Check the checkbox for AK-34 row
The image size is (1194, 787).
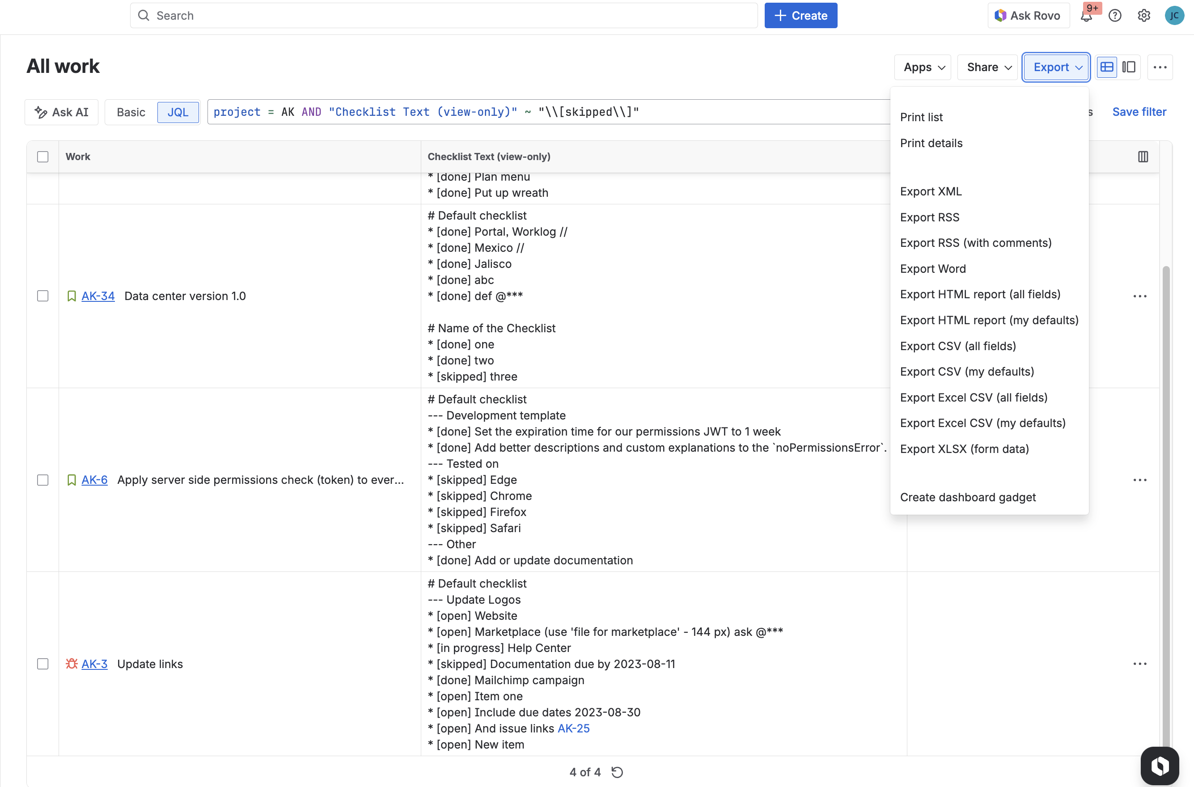(42, 296)
